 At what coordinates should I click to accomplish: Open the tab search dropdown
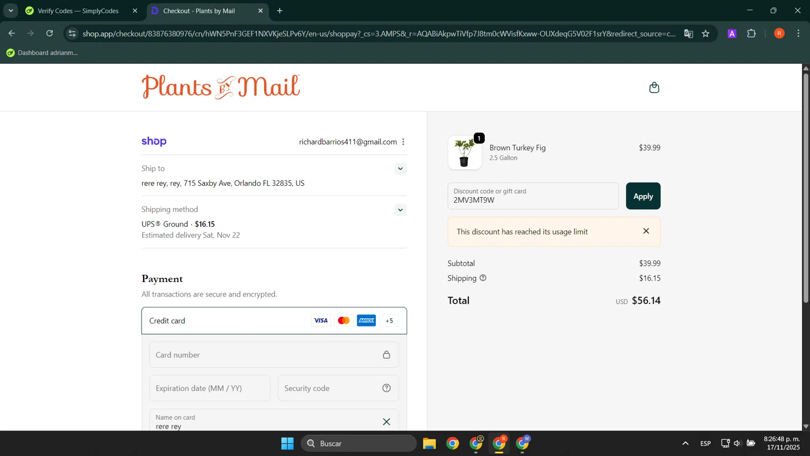11,11
